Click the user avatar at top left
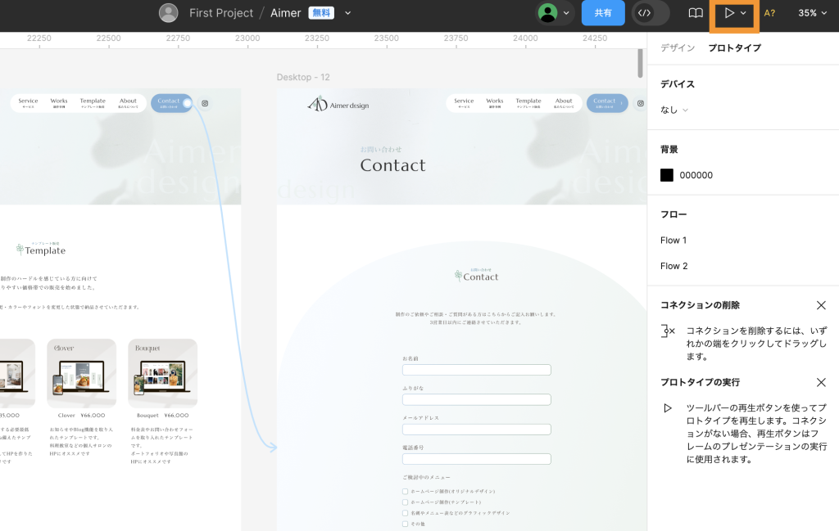 click(x=168, y=13)
